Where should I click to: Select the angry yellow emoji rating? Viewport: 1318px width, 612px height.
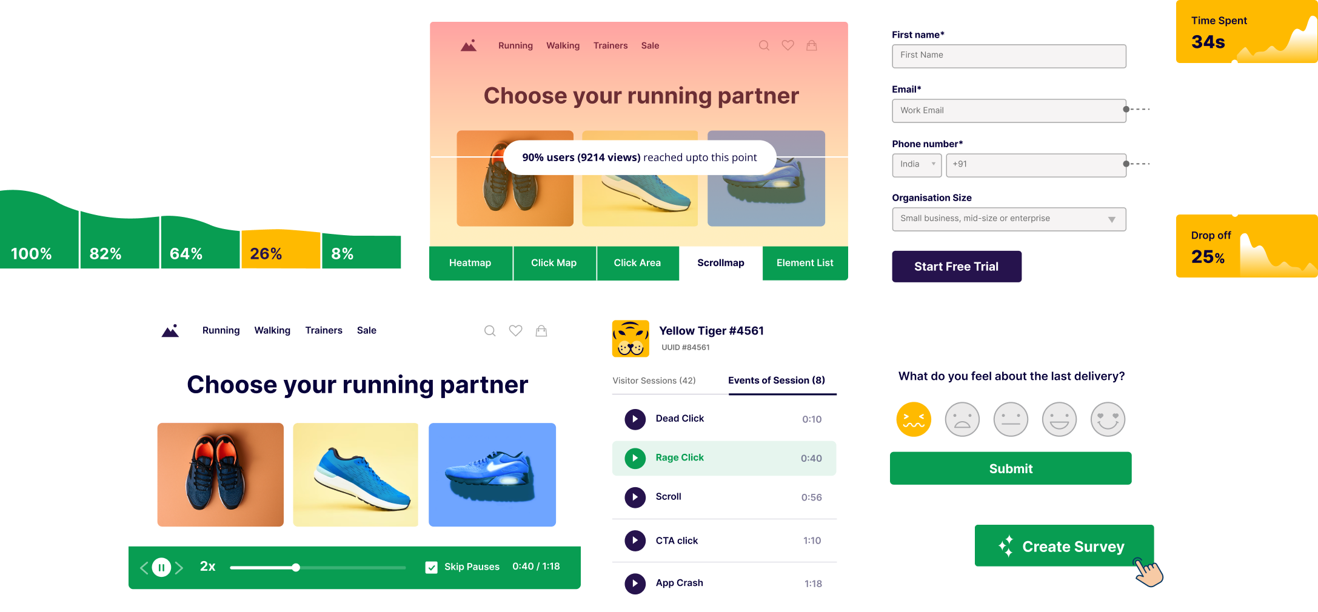point(914,419)
